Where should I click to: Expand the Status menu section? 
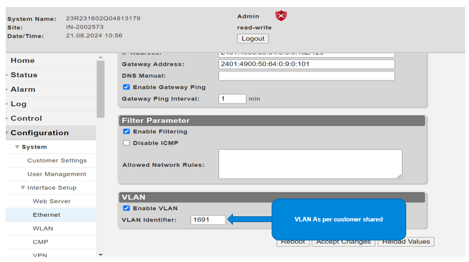tap(23, 75)
